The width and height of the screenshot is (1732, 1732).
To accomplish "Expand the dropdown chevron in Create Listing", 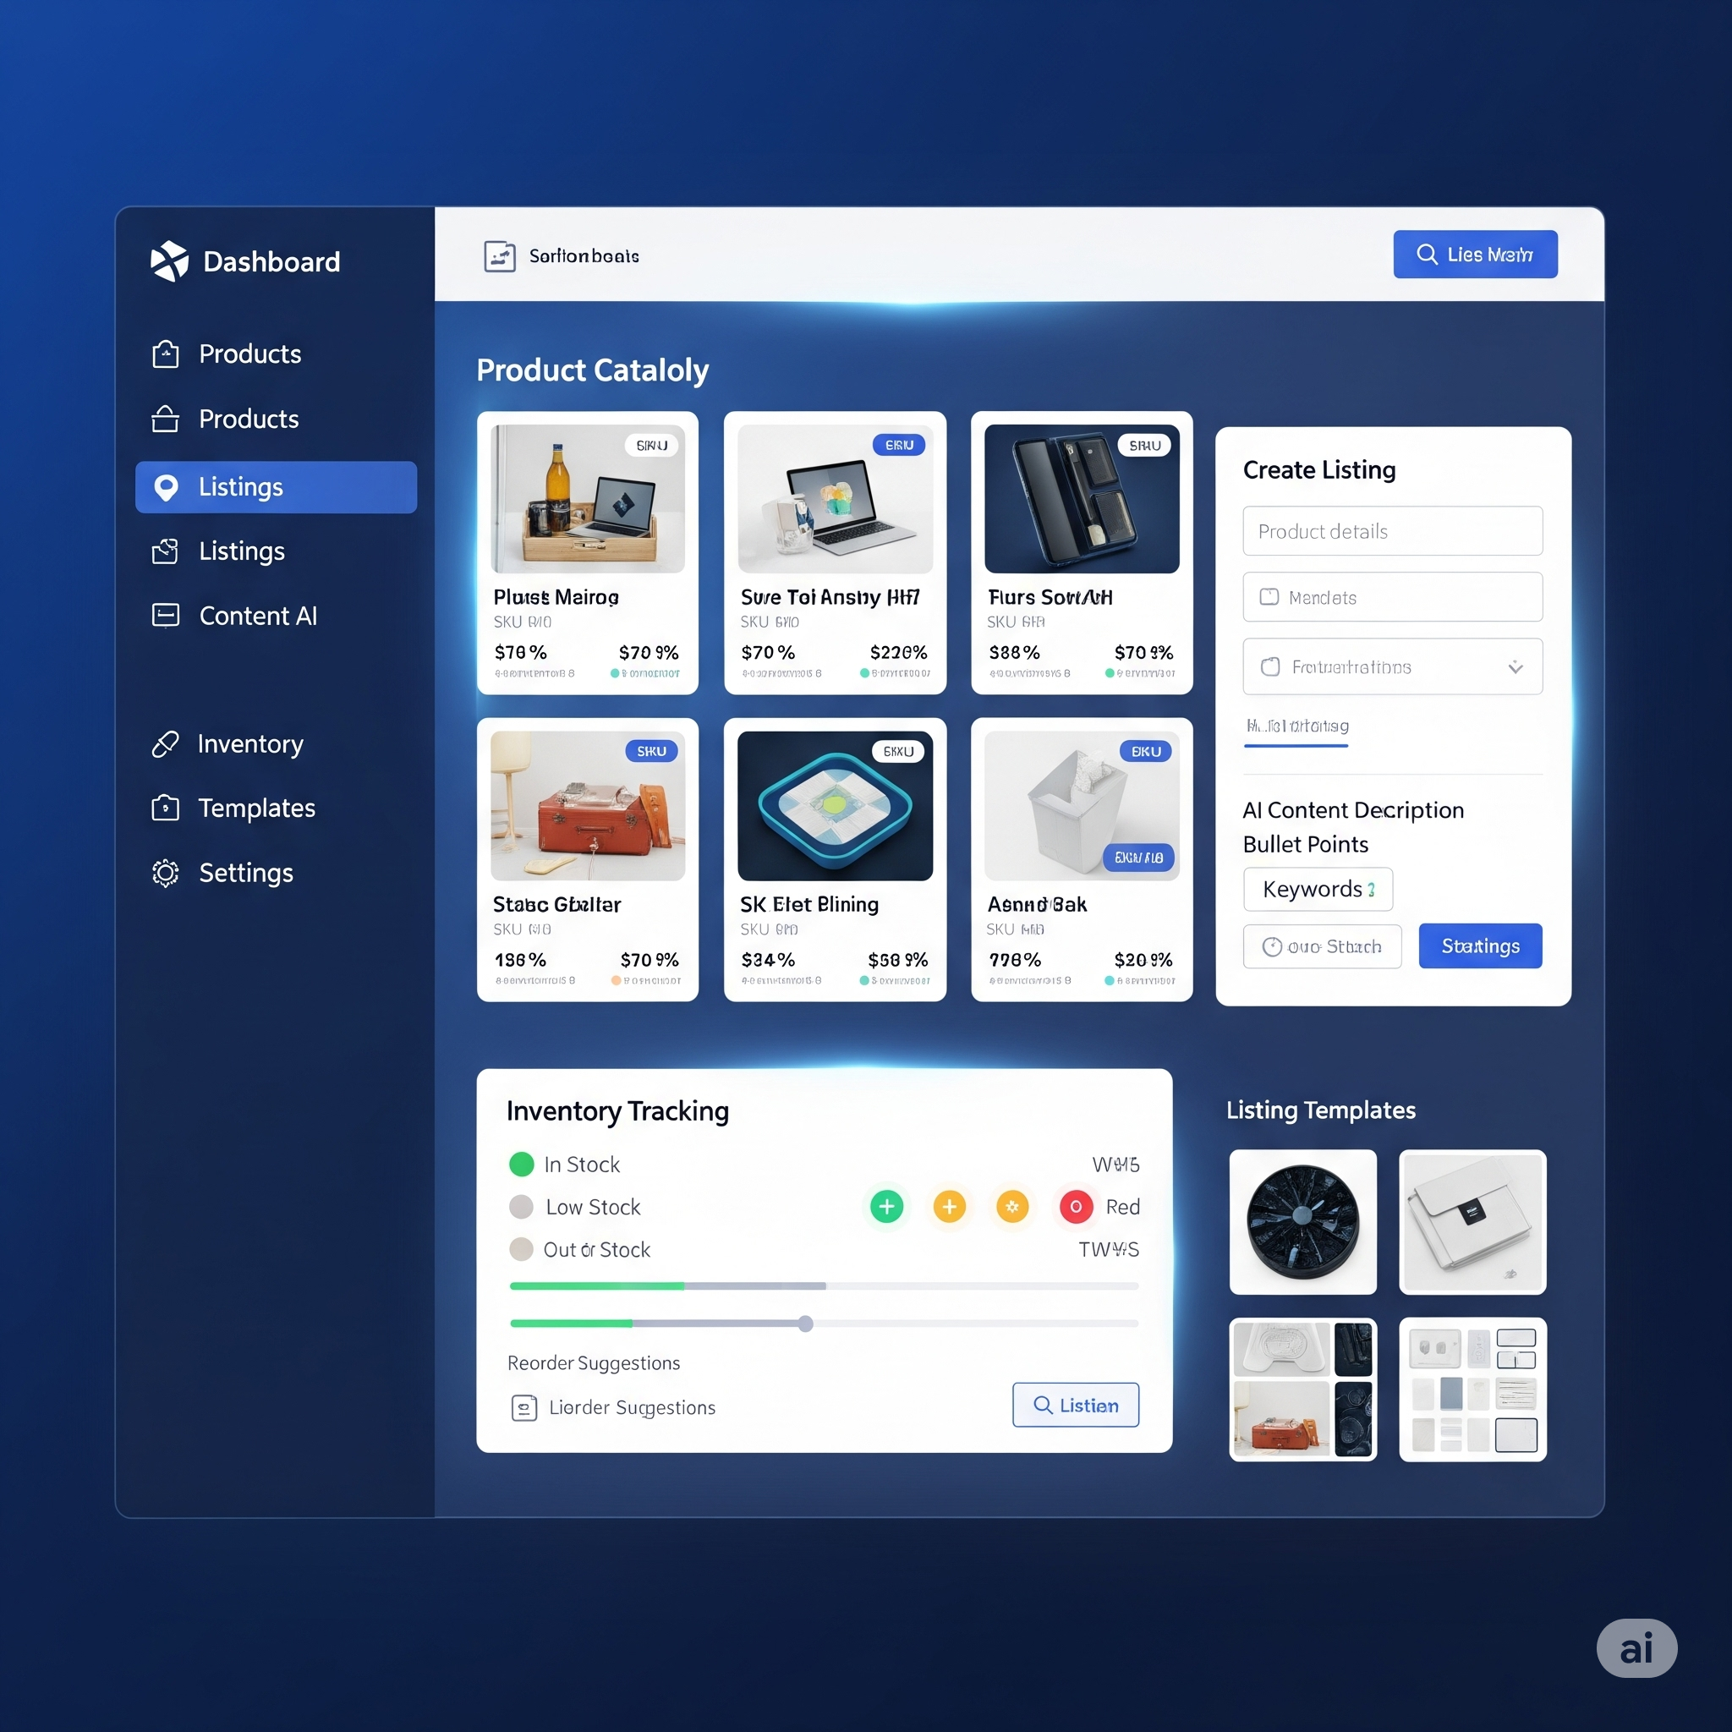I will click(1515, 667).
